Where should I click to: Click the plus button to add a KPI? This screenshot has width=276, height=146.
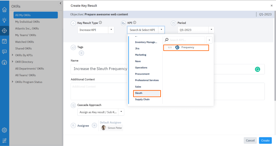(x=209, y=40)
